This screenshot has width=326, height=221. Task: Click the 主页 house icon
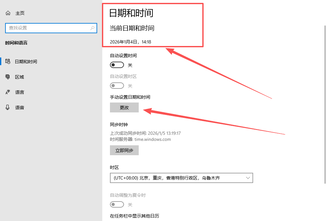pos(8,13)
